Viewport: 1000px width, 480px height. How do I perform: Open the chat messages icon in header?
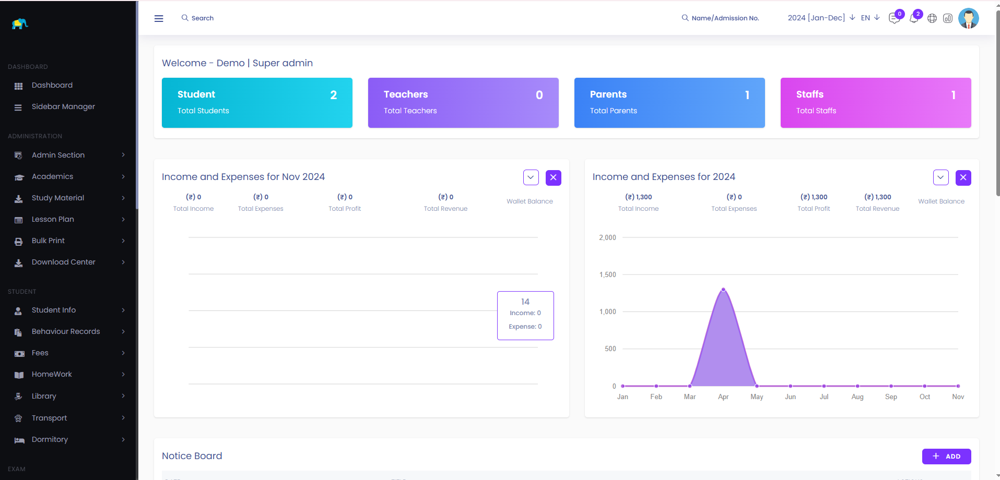click(894, 19)
